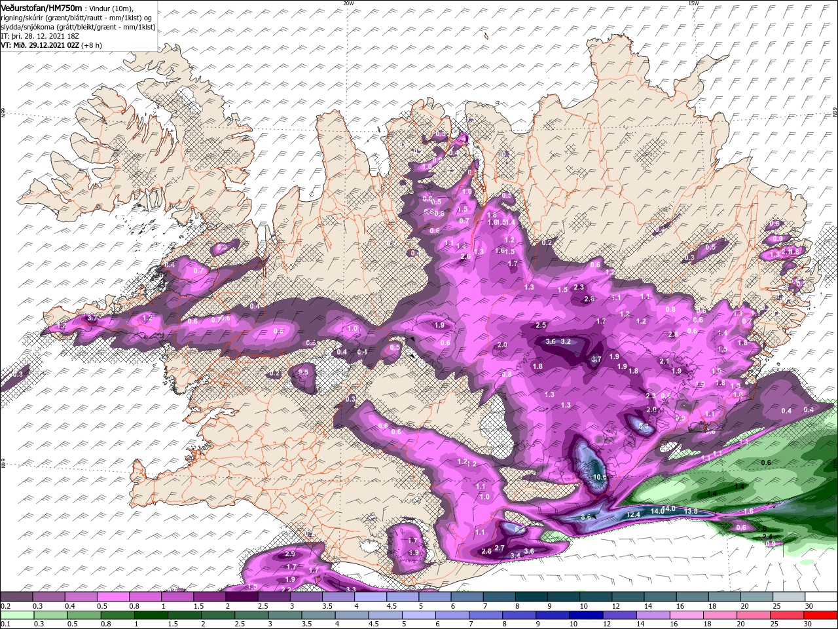
Task: Click the 10.5 precipitation value on map
Action: (x=599, y=478)
